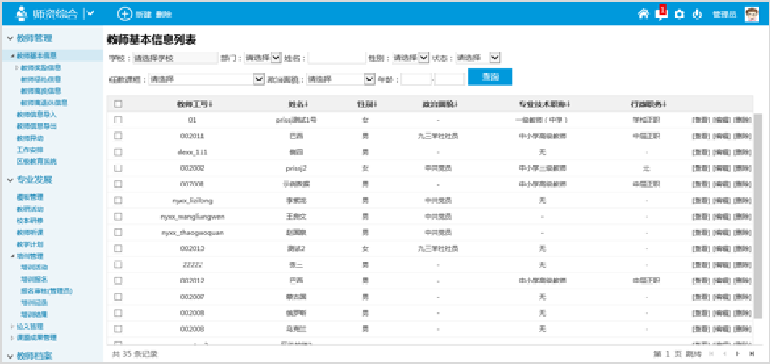This screenshot has width=770, height=364.
Task: Click 查看 link for teacher 01
Action: pos(700,120)
